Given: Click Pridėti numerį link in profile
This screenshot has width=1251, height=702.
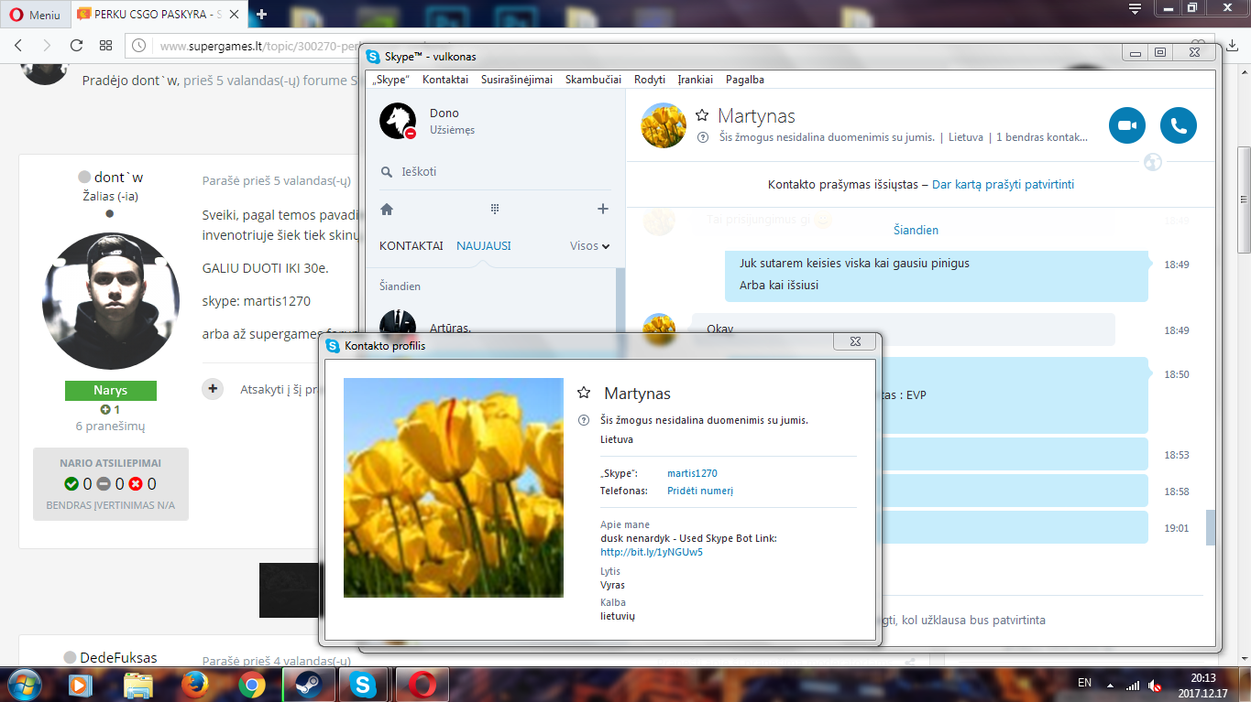Looking at the screenshot, I should point(700,491).
